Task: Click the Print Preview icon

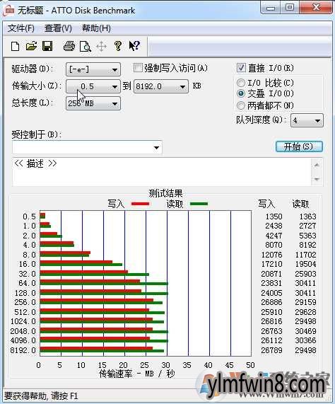Action: (86, 47)
